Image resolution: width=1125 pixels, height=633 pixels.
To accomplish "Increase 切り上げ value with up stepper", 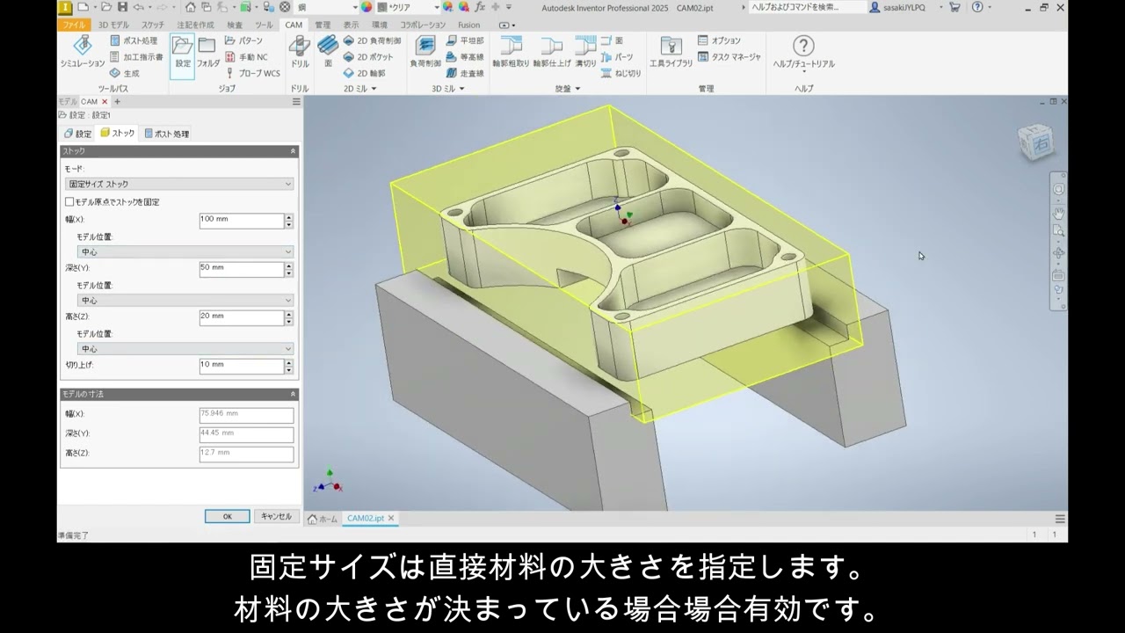I will tap(288, 362).
